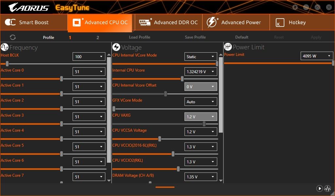Screen dimensions: 335x196
Task: Click the Advanced Power lightning icon
Action: [212, 23]
